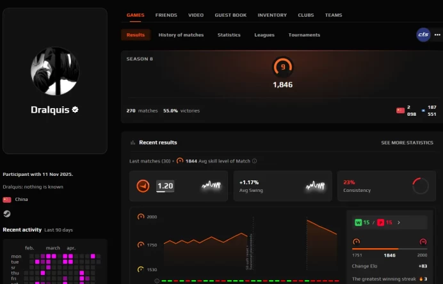The width and height of the screenshot is (443, 284).
Task: Switch to the FRIENDS tab
Action: (x=166, y=15)
